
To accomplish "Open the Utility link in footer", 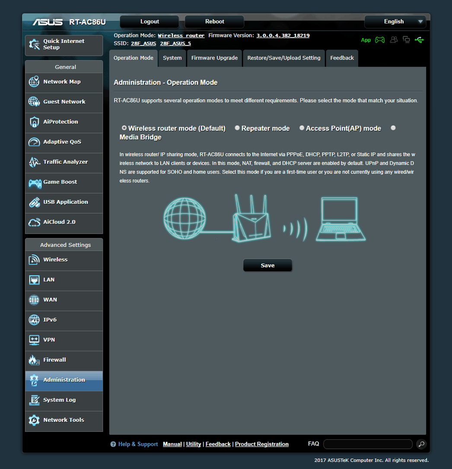I will pos(194,444).
